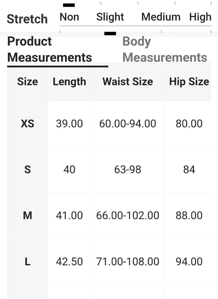Select the Non stretch label
Image resolution: width=218 pixels, height=299 pixels.
69,17
